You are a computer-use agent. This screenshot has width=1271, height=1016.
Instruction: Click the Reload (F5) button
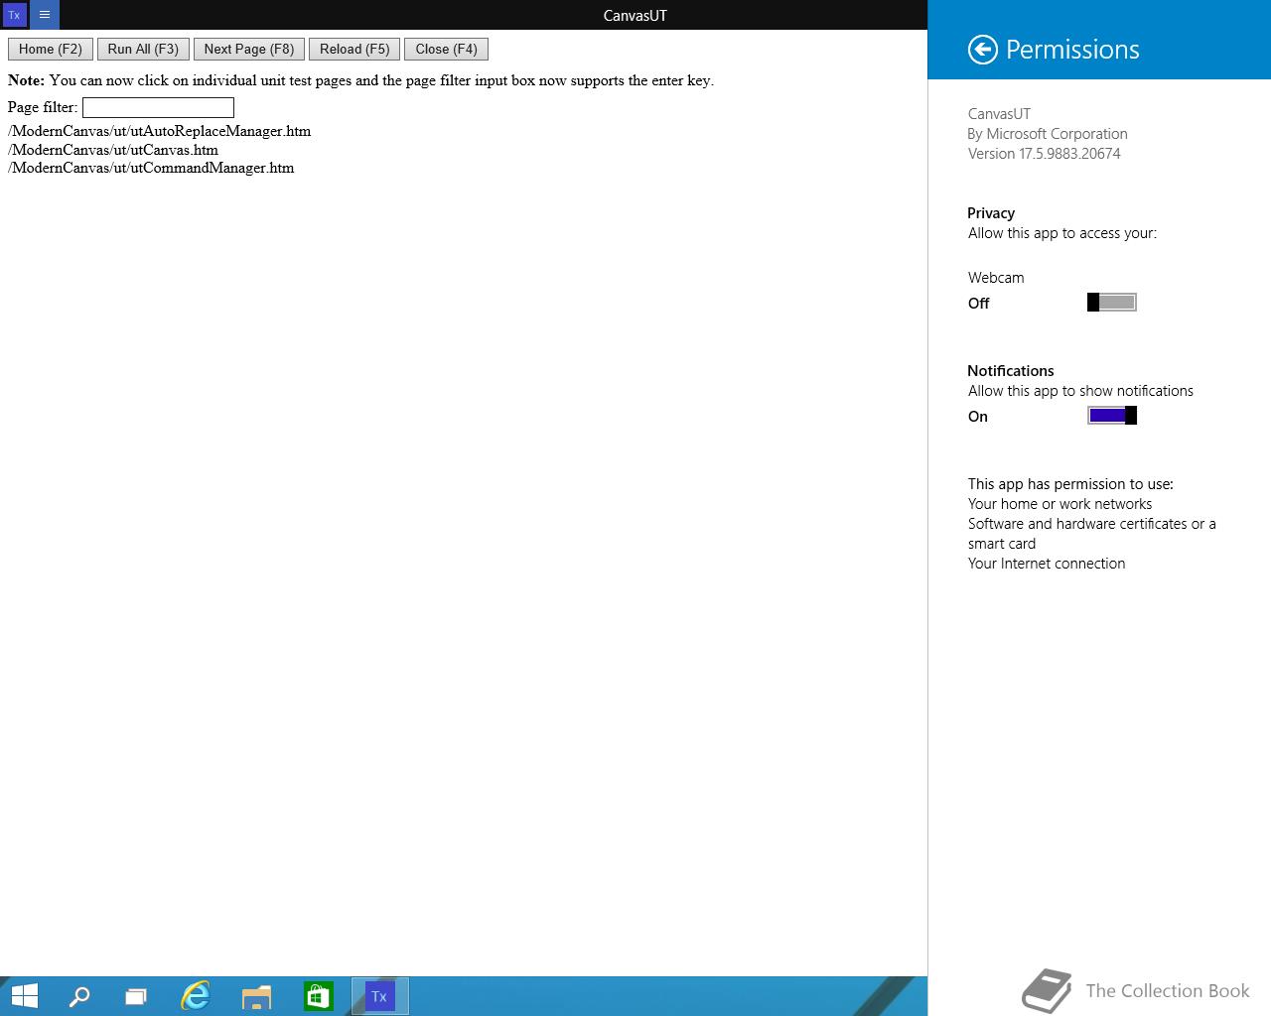(354, 49)
